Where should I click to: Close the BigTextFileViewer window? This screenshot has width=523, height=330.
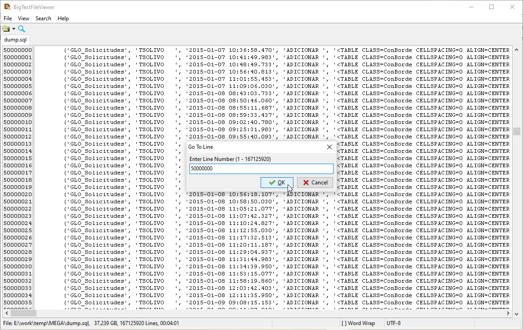[512, 7]
